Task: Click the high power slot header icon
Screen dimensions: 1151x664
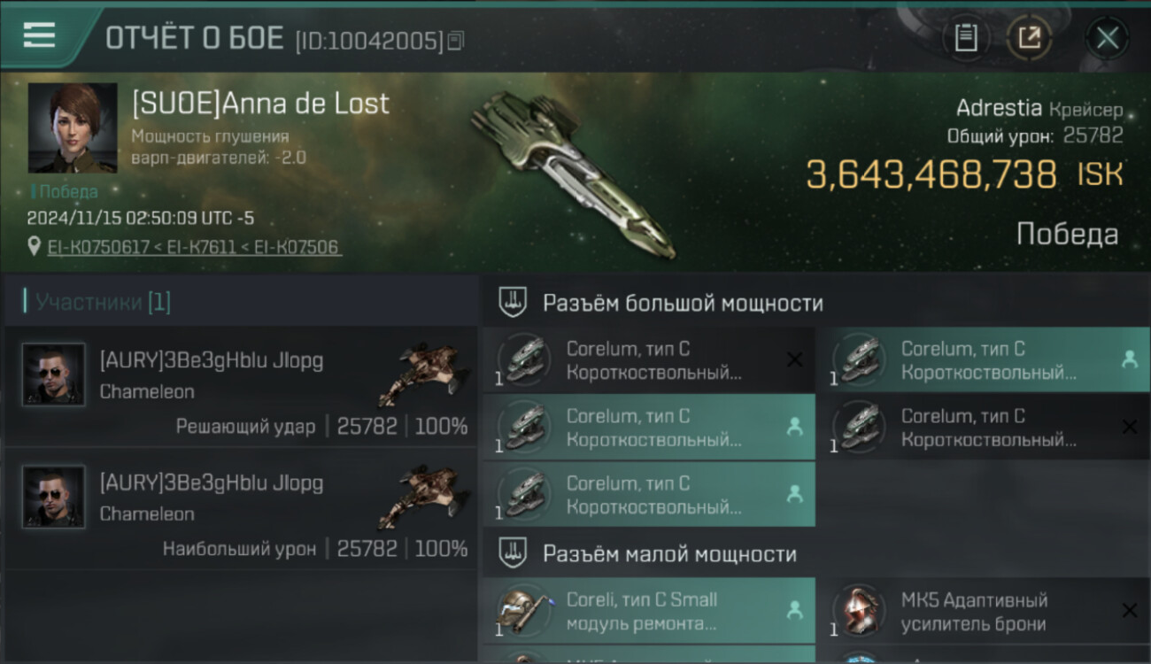Action: (513, 303)
